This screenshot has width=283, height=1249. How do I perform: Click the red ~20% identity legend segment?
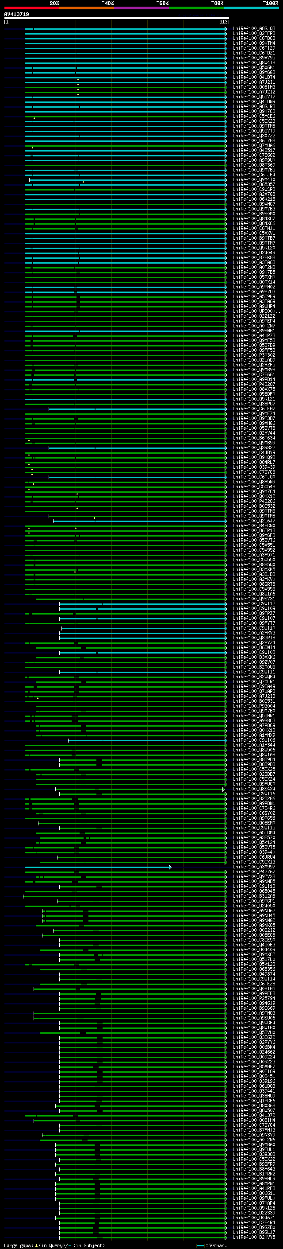(x=31, y=8)
